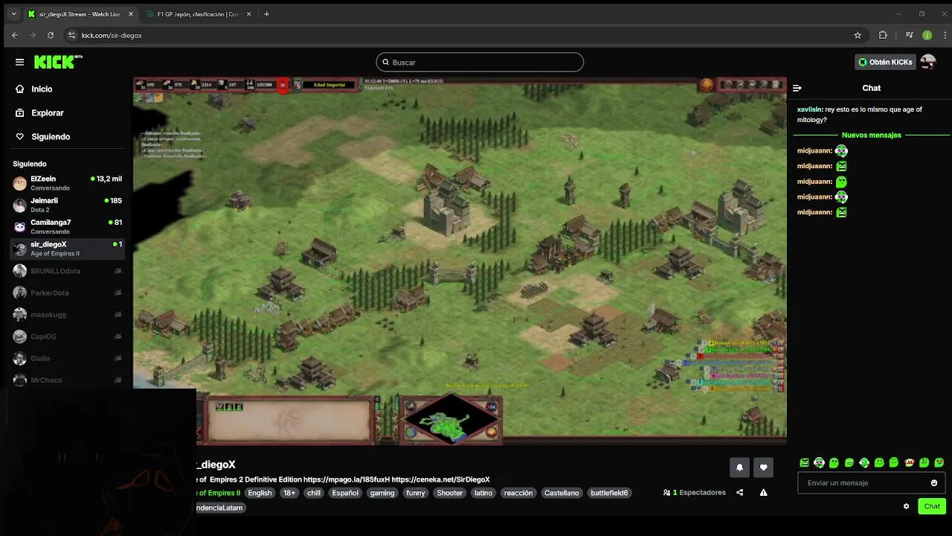Select the reacción tag
Viewport: 952px width, 536px height.
tap(518, 493)
